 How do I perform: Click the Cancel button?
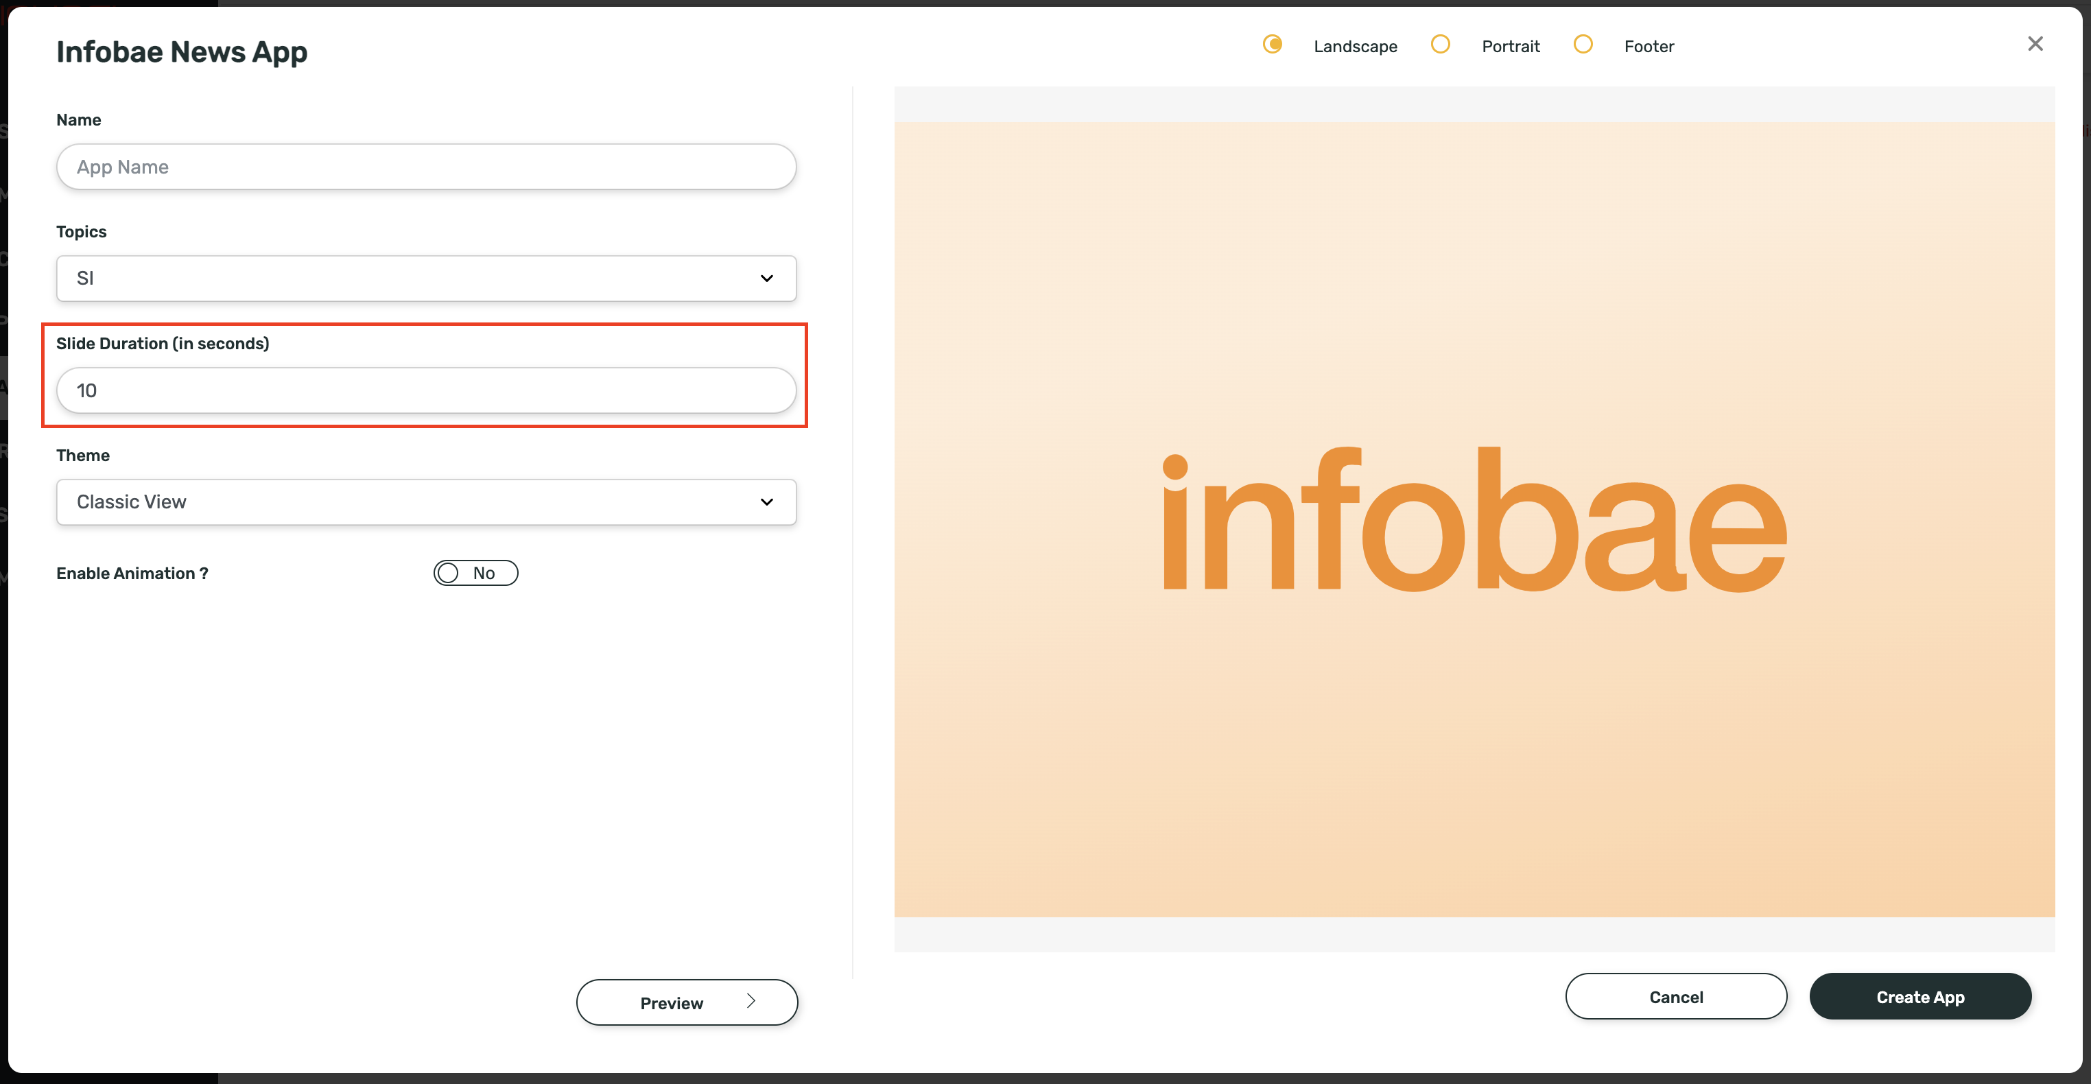(1676, 996)
